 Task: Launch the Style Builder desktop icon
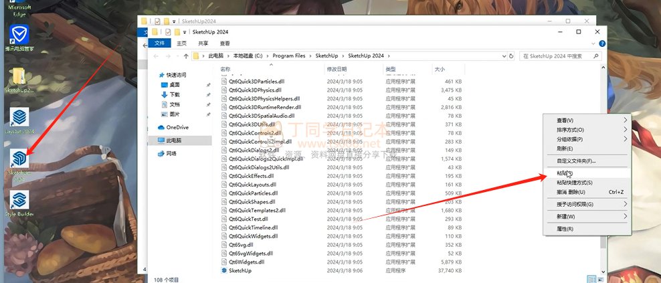tap(19, 200)
